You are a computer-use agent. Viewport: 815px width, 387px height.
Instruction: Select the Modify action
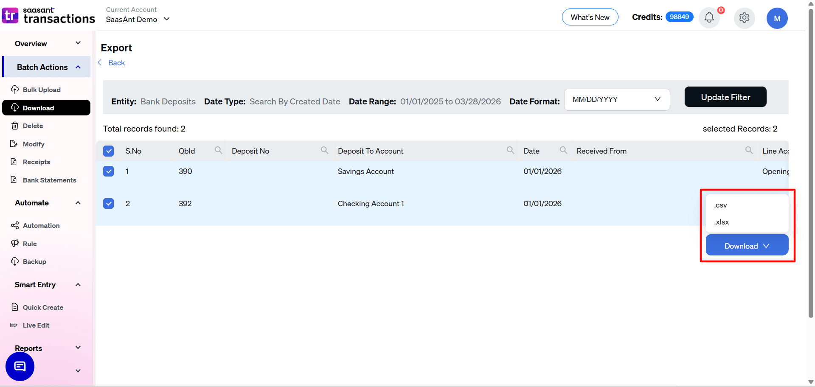point(33,144)
